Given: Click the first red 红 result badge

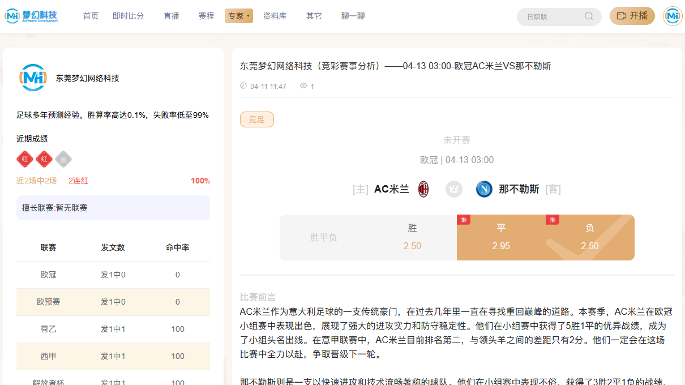Looking at the screenshot, I should point(25,159).
